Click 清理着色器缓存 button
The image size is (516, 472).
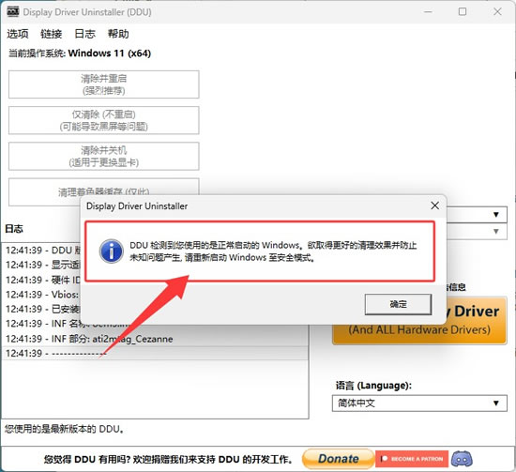pyautogui.click(x=103, y=191)
